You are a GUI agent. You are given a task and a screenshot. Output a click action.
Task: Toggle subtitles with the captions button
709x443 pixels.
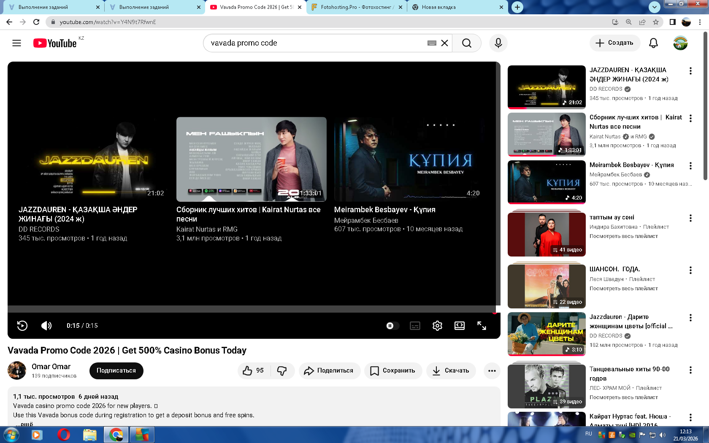(415, 326)
